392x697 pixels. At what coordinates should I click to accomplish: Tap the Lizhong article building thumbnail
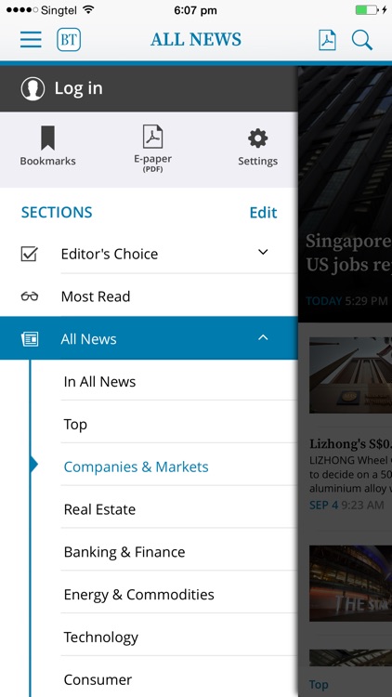[x=351, y=375]
